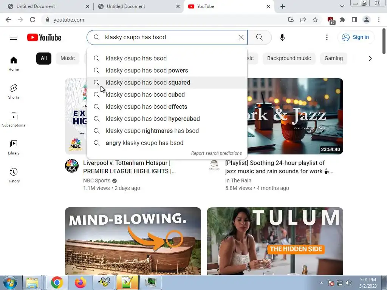Image resolution: width=387 pixels, height=290 pixels.
Task: Click the Sign in button
Action: click(356, 37)
